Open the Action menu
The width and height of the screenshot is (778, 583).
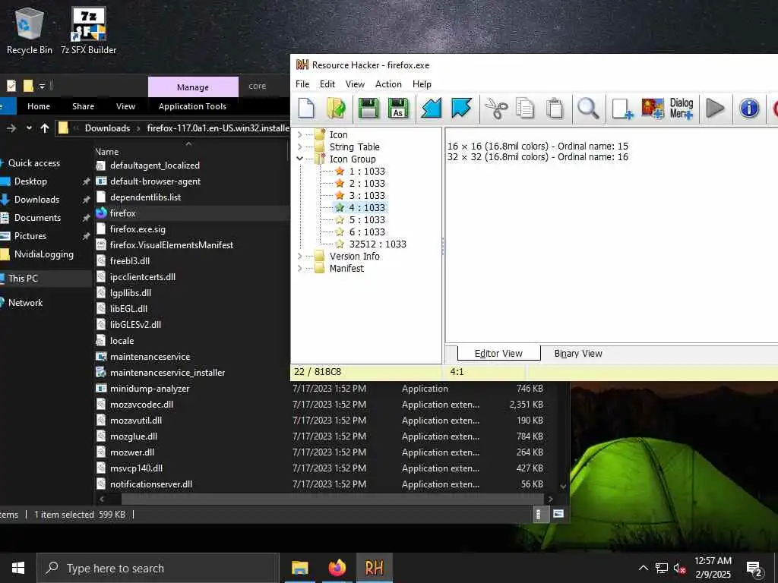click(388, 84)
